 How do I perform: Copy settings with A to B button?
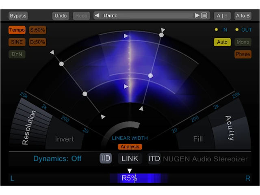243,16
